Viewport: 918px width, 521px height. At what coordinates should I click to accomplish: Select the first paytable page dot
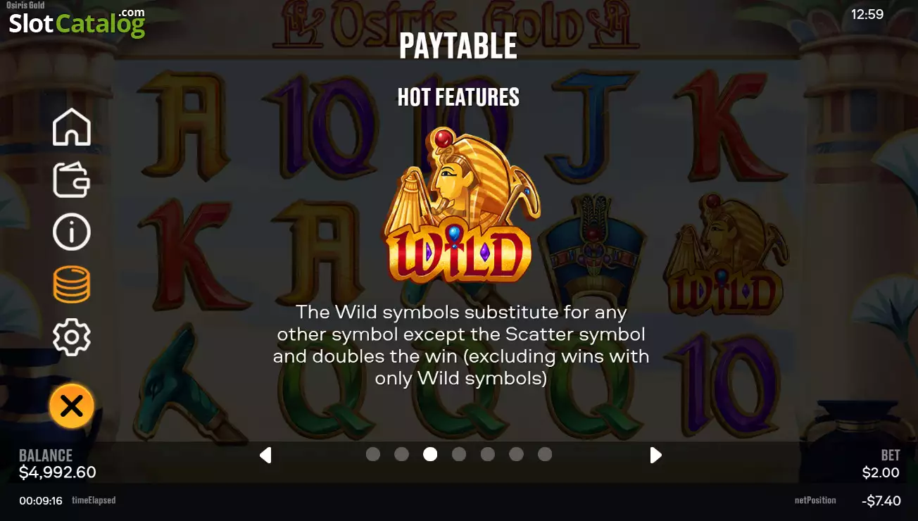click(373, 454)
